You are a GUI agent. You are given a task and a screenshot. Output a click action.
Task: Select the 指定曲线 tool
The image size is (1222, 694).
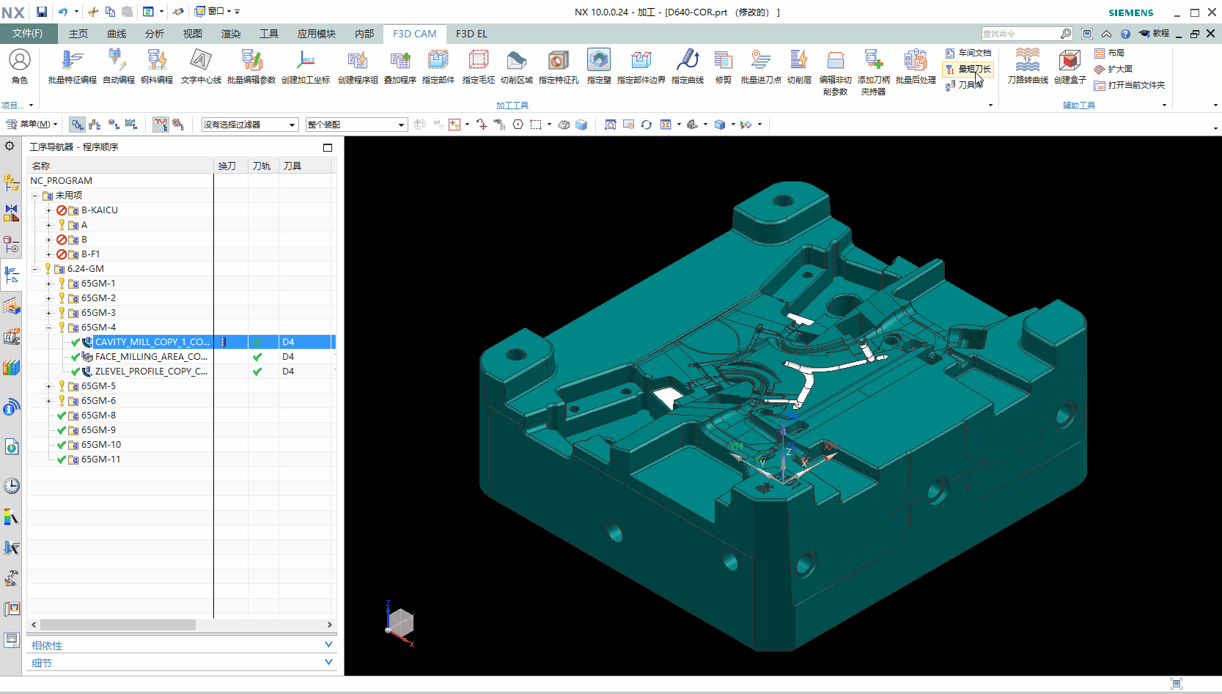point(688,66)
